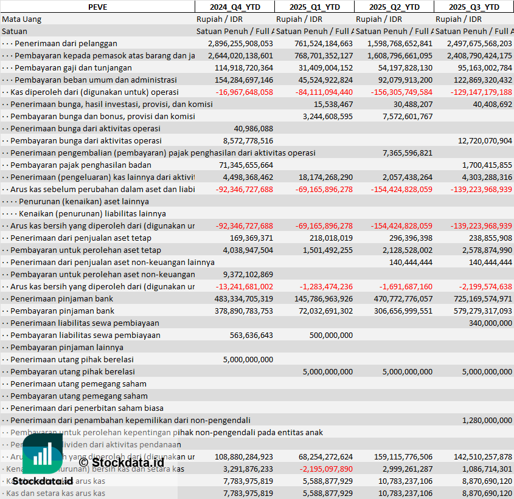Click red value -1,691,687,160
The image size is (514, 499).
click(406, 286)
